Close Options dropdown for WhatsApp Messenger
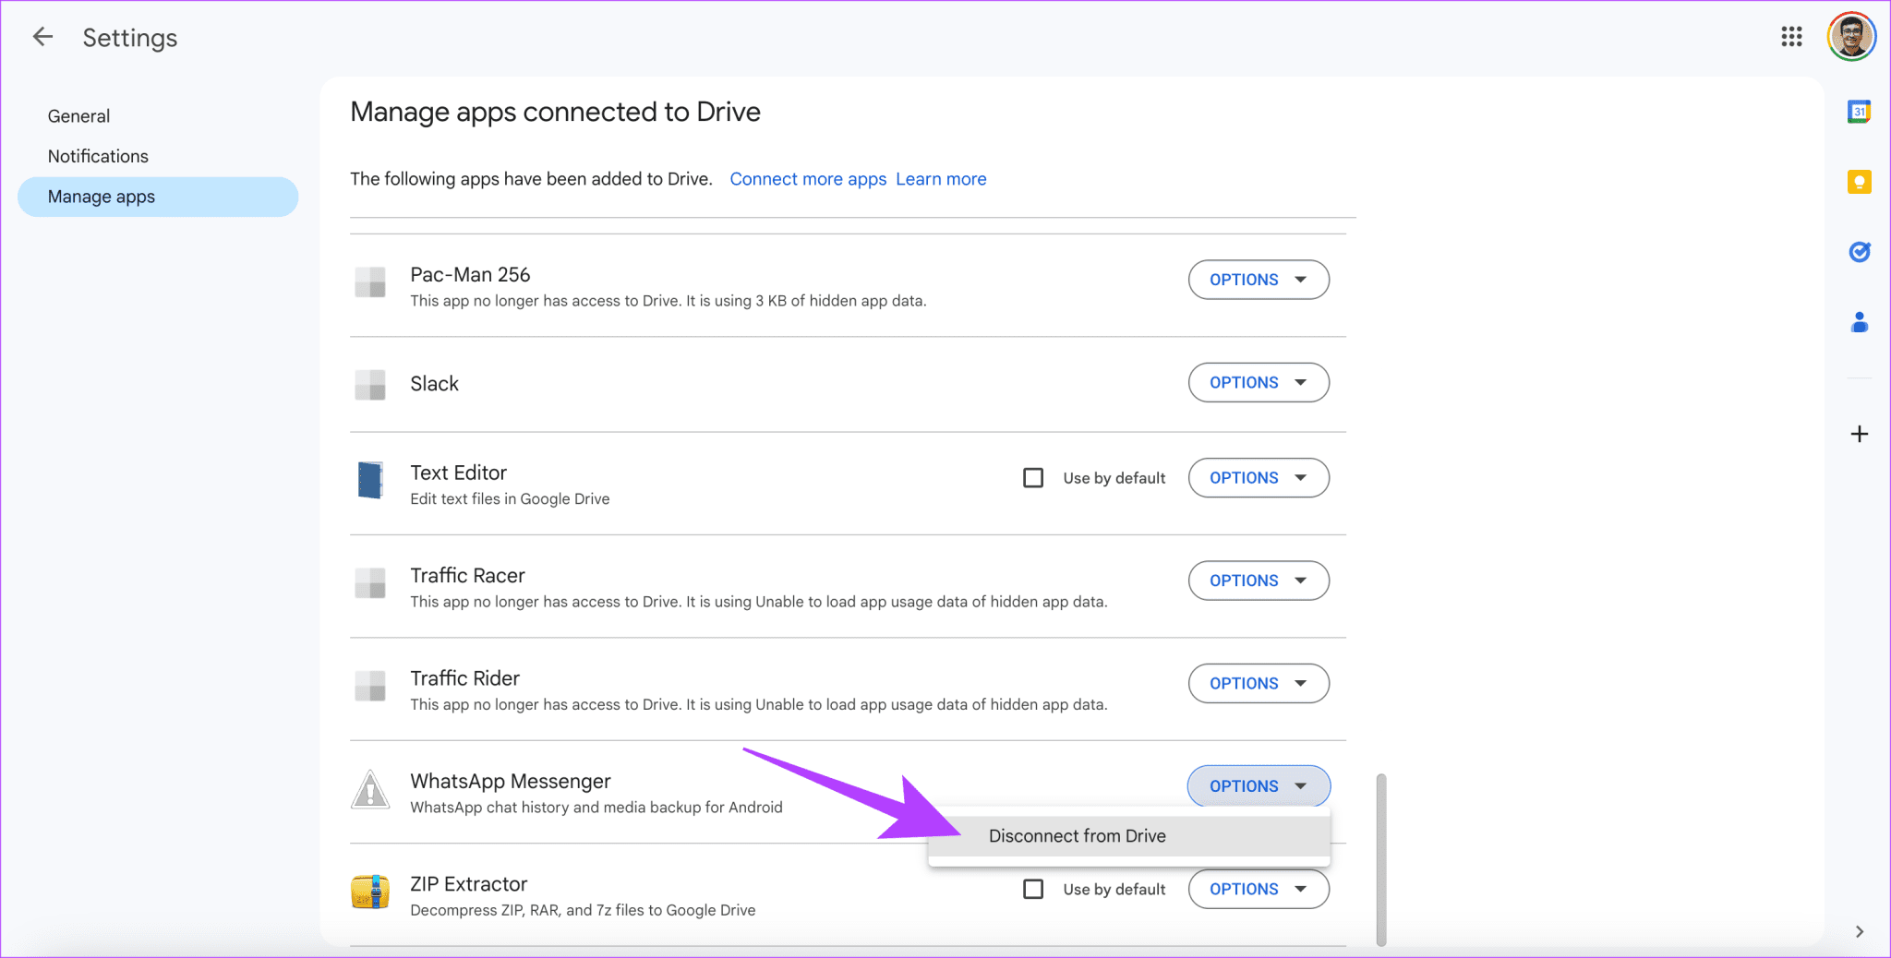 click(1259, 786)
